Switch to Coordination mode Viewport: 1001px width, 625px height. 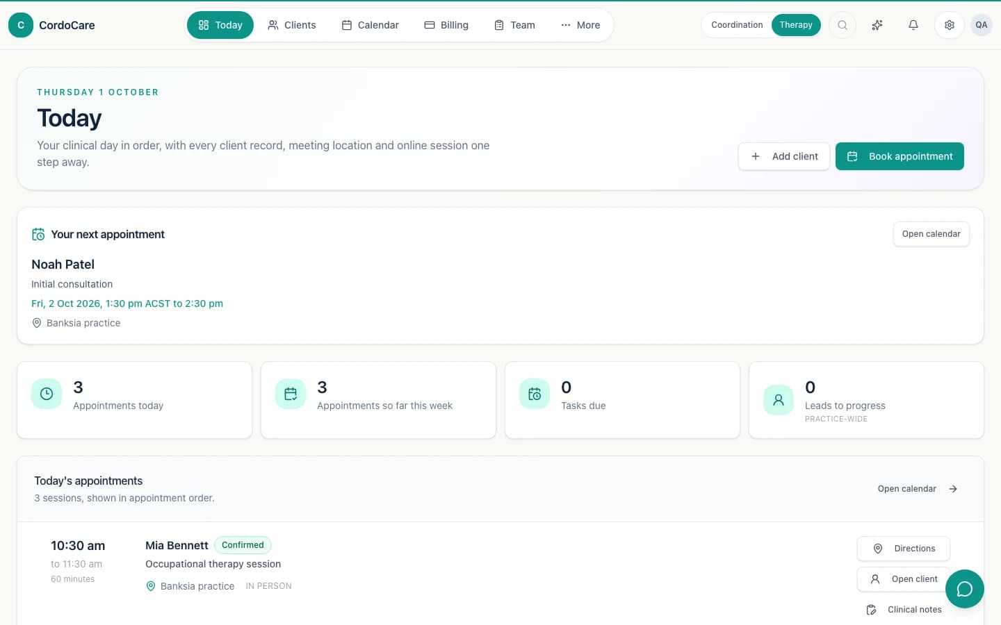point(737,25)
